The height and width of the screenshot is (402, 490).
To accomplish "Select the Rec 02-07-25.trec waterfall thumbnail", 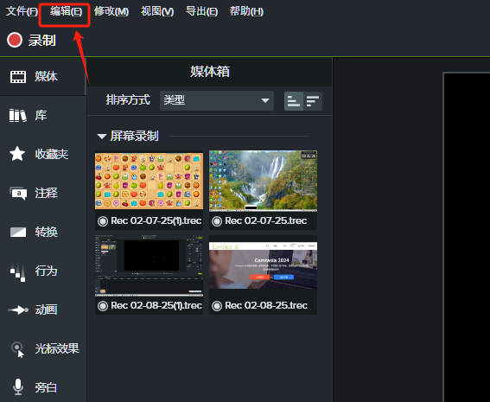I will pyautogui.click(x=263, y=181).
